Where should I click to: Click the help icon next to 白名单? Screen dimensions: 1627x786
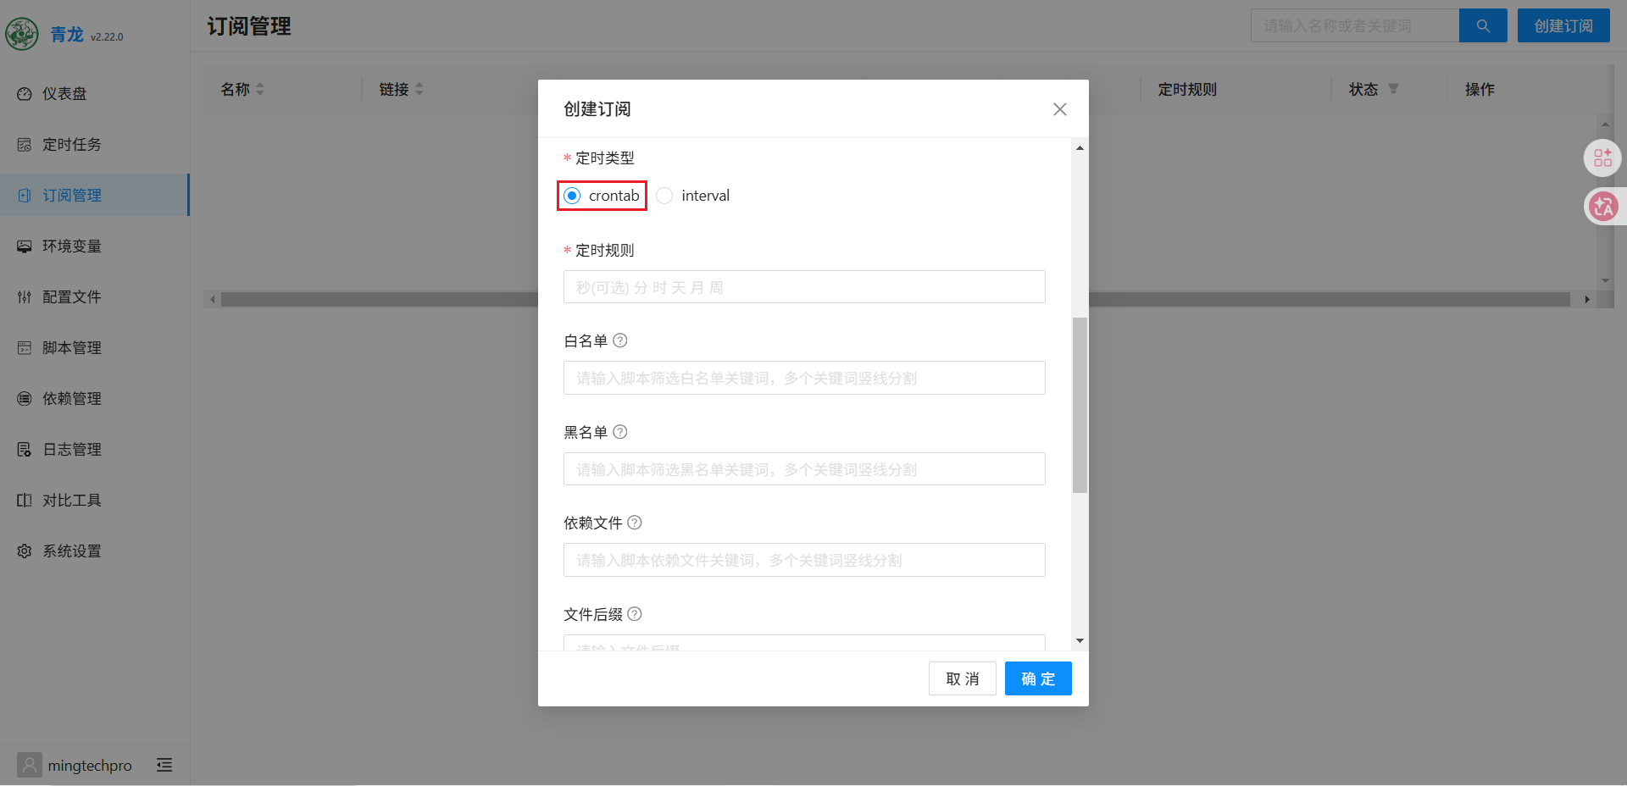coord(620,340)
